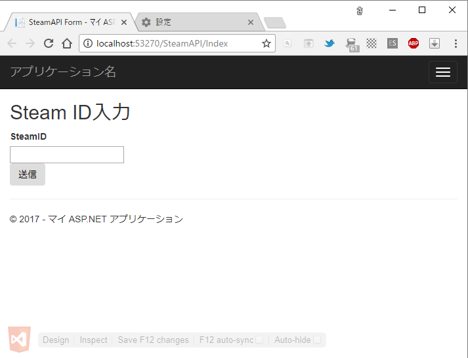The height and width of the screenshot is (358, 468).
Task: Click the extension icon with 61 badge
Action: click(352, 45)
